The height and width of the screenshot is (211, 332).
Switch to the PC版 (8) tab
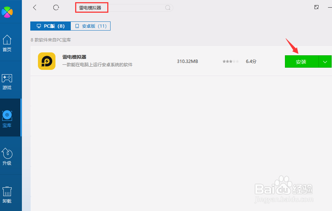click(50, 26)
